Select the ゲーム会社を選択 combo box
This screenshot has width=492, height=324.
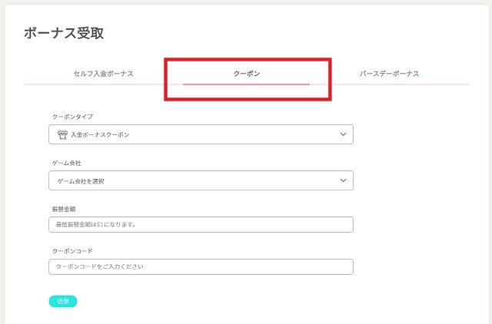tap(200, 180)
